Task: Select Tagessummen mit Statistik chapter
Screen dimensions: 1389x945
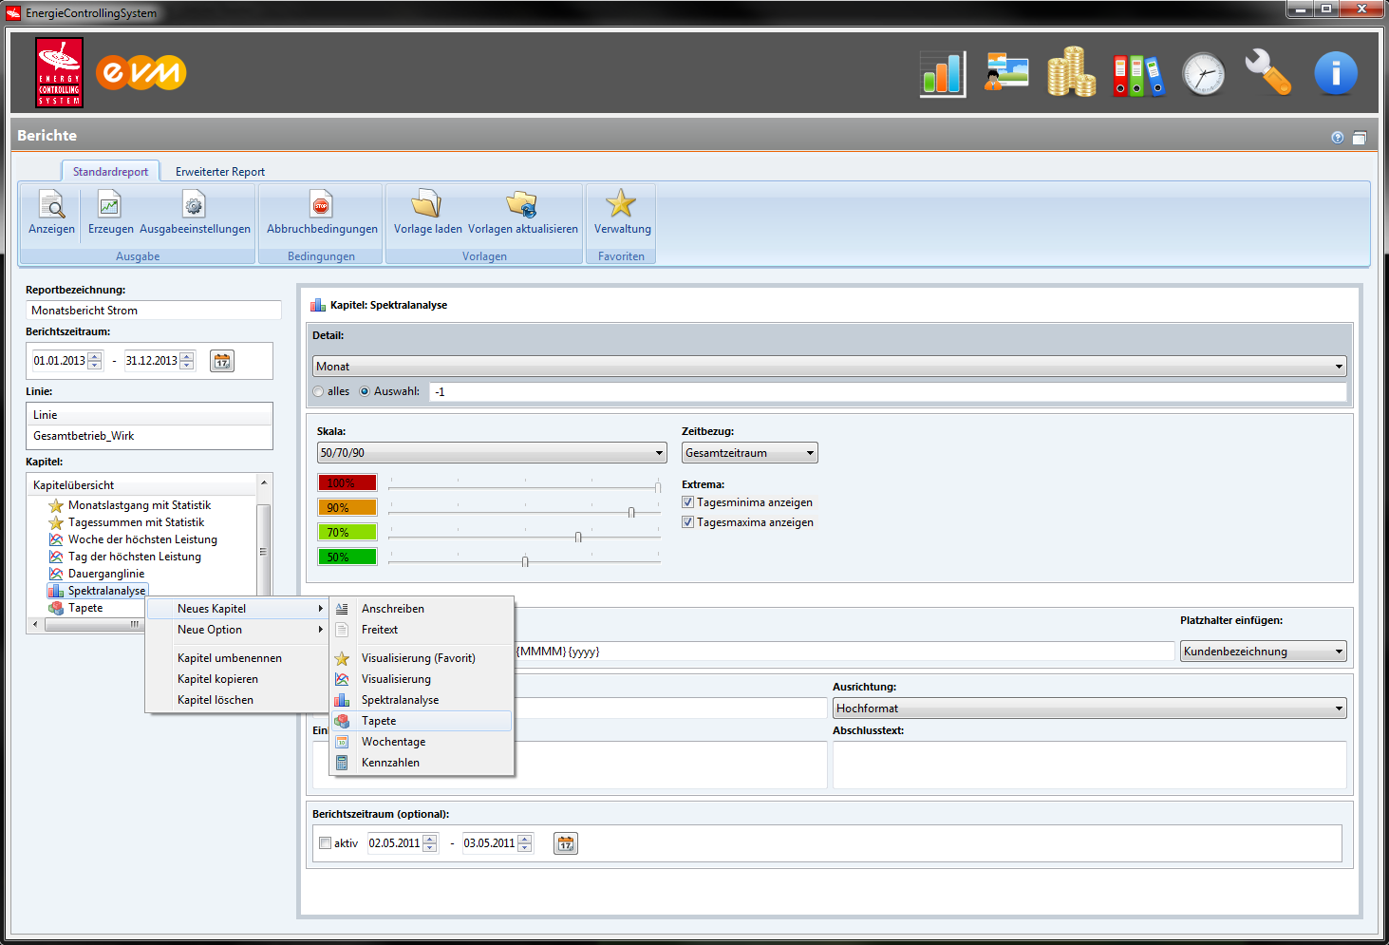Action: click(136, 522)
